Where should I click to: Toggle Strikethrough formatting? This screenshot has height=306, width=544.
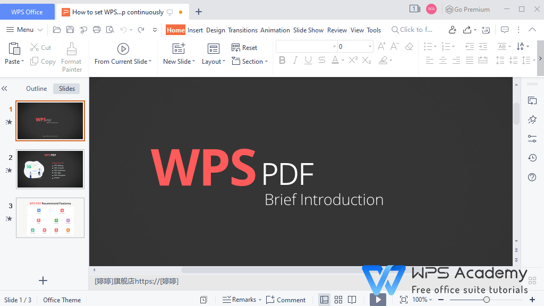click(321, 60)
